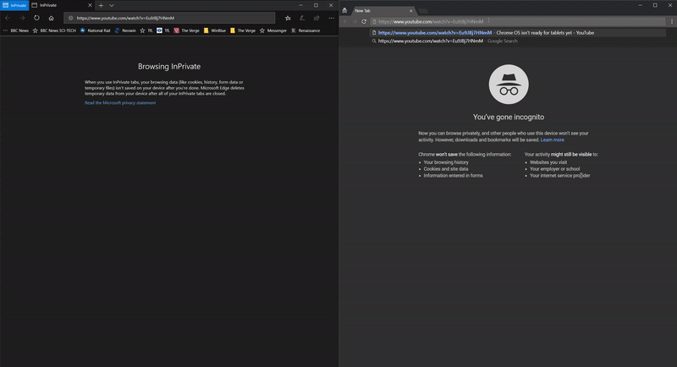
Task: Open the BBC News favorite
Action: pos(19,30)
